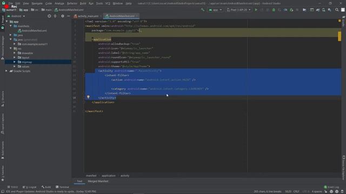Click the intention lightbulb icon in editor gutter
This screenshot has height=194, width=346.
click(x=88, y=97)
